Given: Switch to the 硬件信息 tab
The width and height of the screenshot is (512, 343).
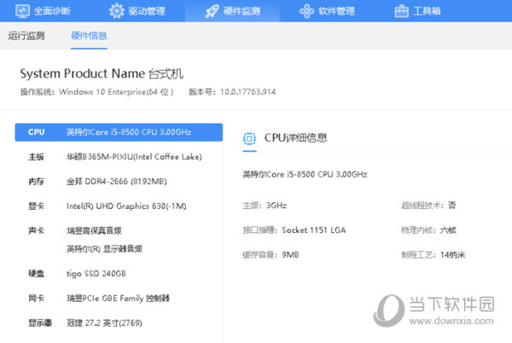Looking at the screenshot, I should pos(89,36).
